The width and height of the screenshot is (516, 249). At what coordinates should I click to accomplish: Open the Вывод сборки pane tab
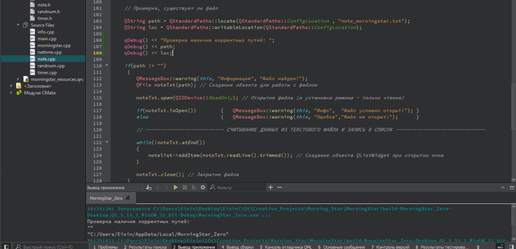(x=237, y=247)
